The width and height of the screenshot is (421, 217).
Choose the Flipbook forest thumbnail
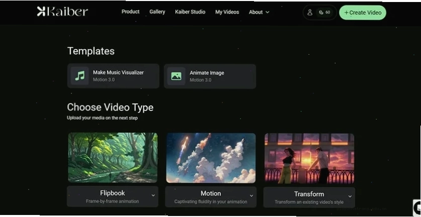tap(113, 157)
